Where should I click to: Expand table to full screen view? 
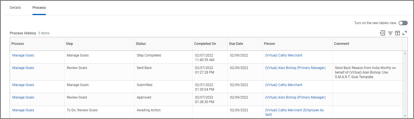pos(405,33)
